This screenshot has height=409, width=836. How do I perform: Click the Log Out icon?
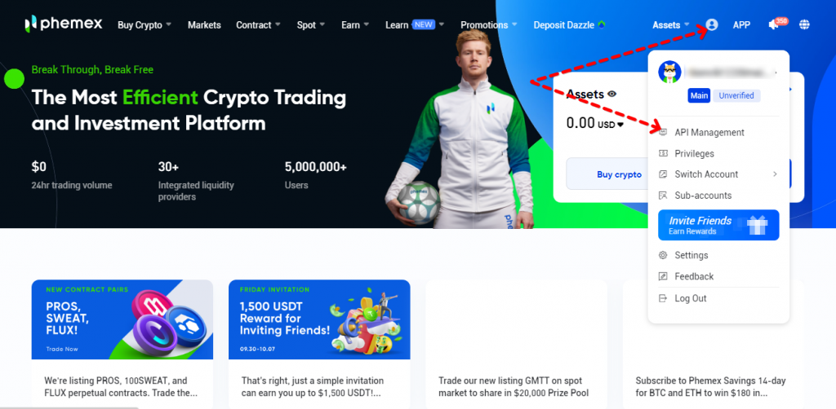tap(663, 298)
